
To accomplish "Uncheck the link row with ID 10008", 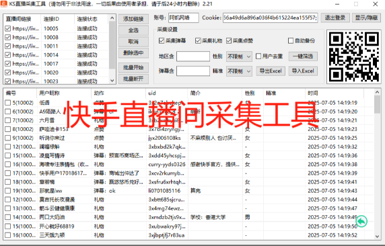I will [x=7, y=37].
